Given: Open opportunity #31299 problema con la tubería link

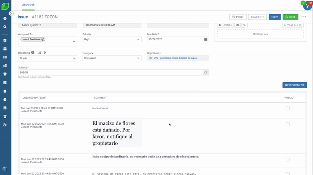Looking at the screenshot, I should point(173,58).
